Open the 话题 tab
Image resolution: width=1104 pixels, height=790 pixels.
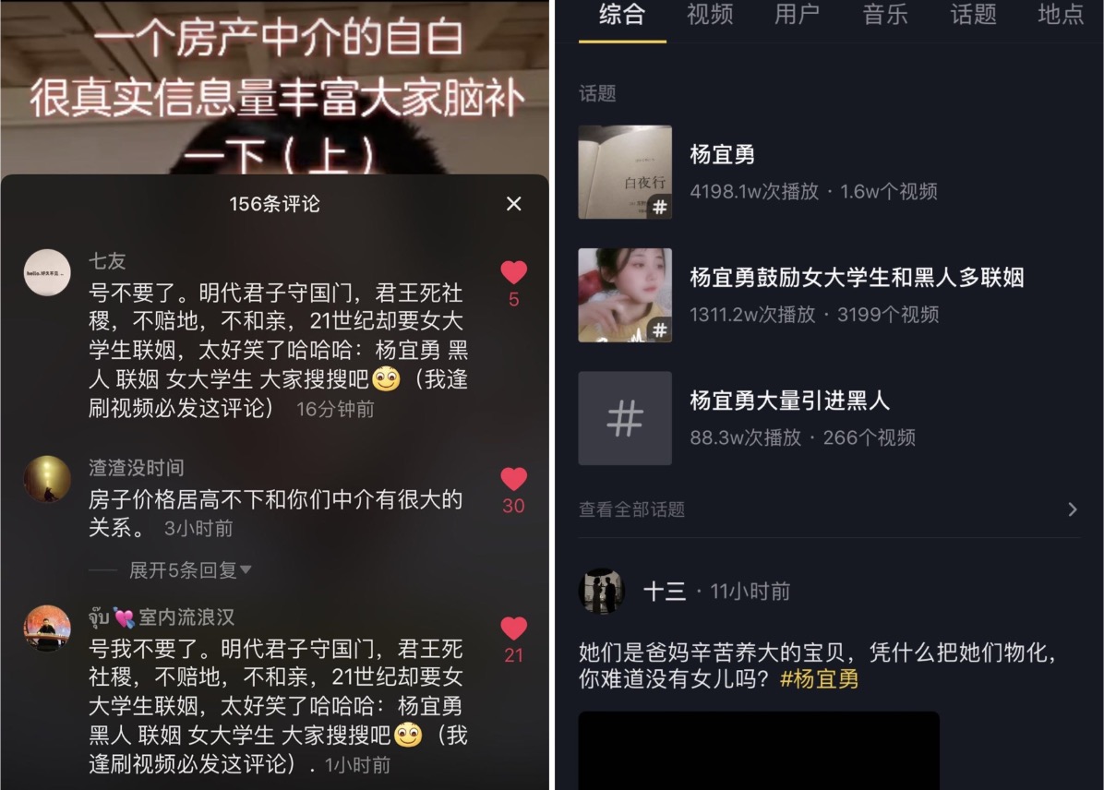pyautogui.click(x=973, y=14)
